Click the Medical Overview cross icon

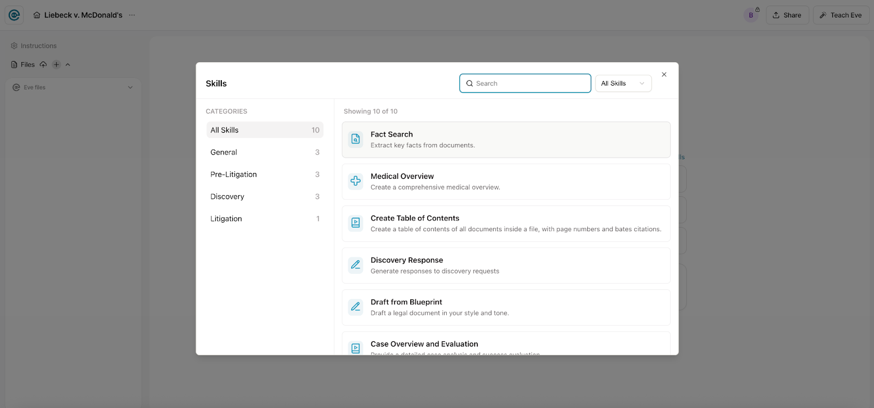pos(356,181)
